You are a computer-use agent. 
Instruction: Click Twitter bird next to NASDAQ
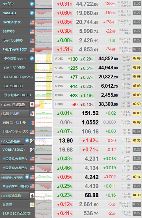click(32, 13)
